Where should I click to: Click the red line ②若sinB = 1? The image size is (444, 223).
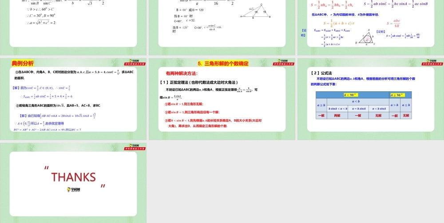coord(192,112)
